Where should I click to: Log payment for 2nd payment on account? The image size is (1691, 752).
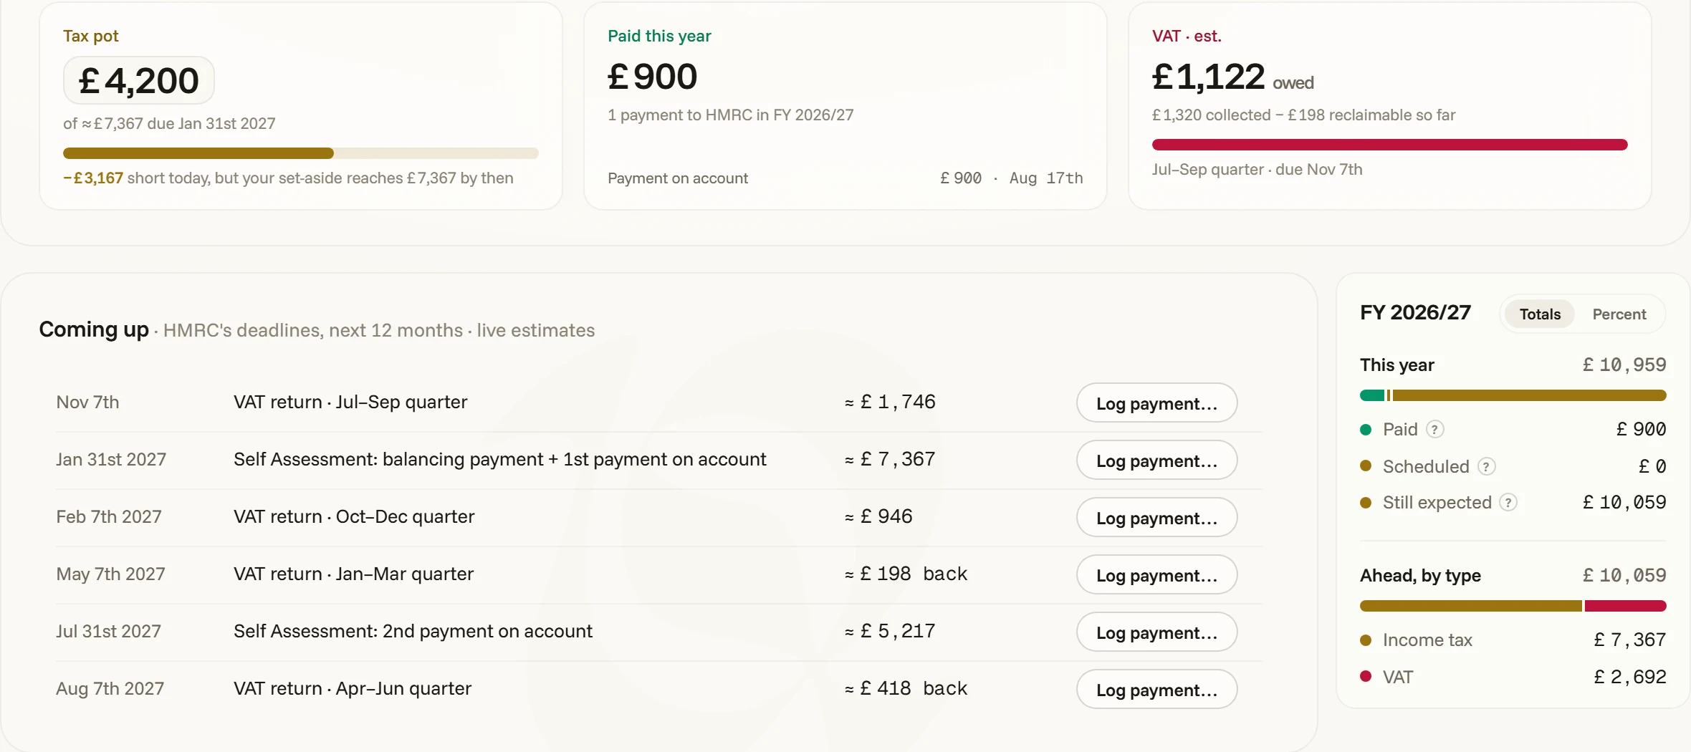tap(1156, 632)
